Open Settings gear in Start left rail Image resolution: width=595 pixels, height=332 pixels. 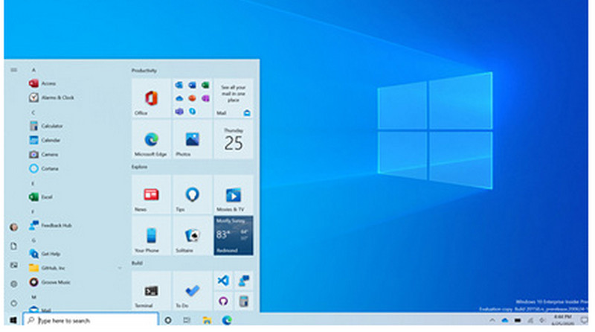tap(13, 284)
